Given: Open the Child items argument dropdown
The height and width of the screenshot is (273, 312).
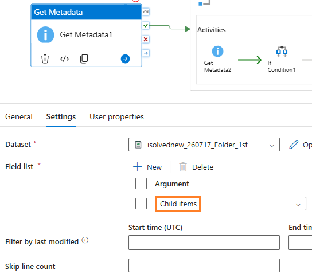Looking at the screenshot, I should click(231, 204).
